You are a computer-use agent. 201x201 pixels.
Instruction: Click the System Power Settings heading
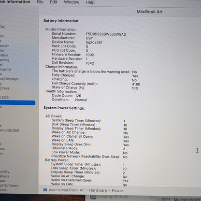click(x=64, y=108)
